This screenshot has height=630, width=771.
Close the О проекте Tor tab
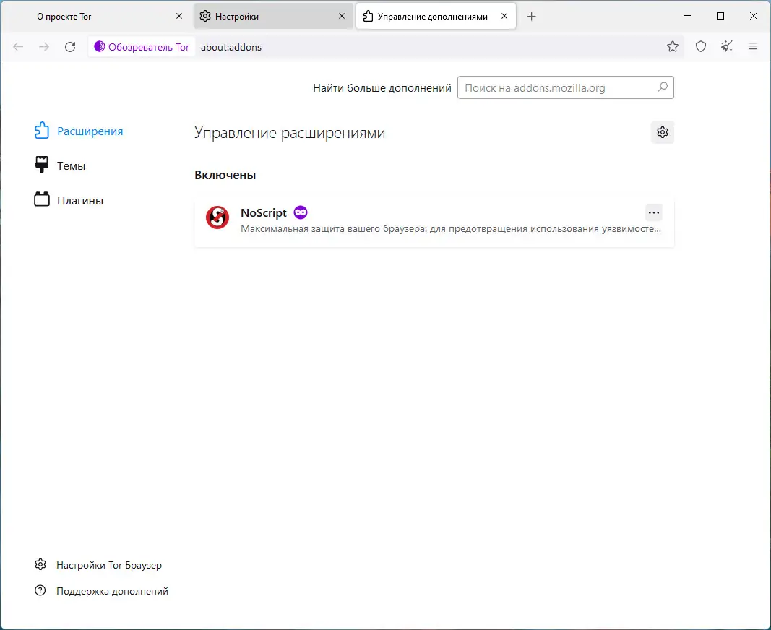pyautogui.click(x=179, y=16)
